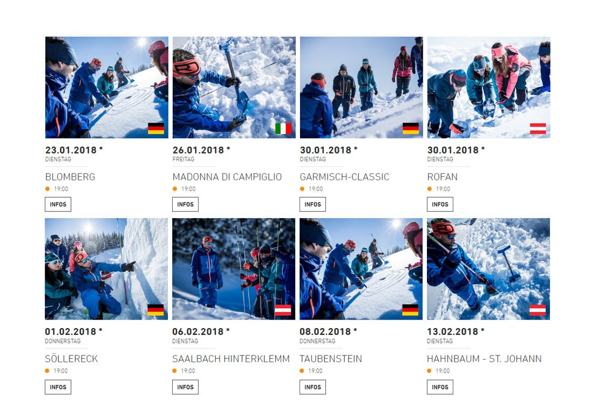Click the German flag on Garmisch-Classic photo

(411, 128)
